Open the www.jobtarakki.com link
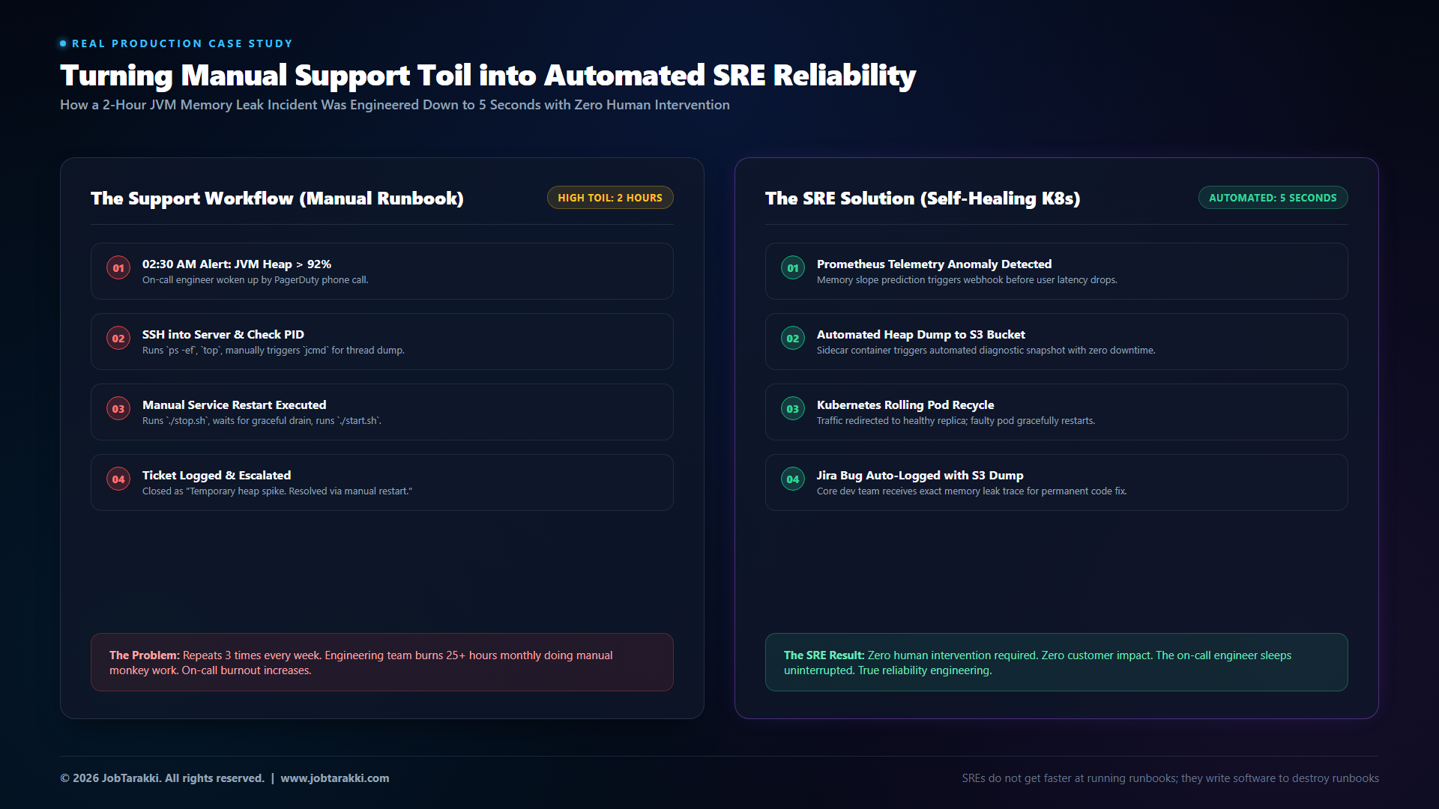This screenshot has width=1439, height=809. [x=335, y=778]
